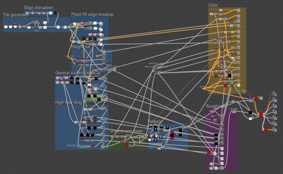Select the last black node in Edge disruption
This screenshot has width=283, height=174.
pos(55,13)
